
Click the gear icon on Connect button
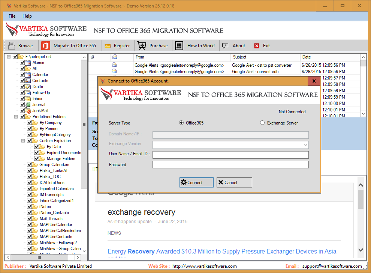pos(184,182)
